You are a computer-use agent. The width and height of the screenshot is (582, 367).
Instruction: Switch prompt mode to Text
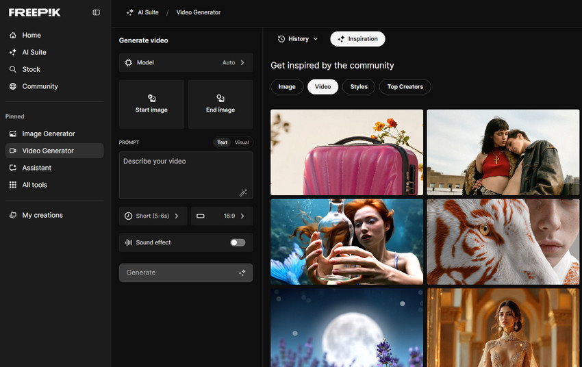coord(222,142)
